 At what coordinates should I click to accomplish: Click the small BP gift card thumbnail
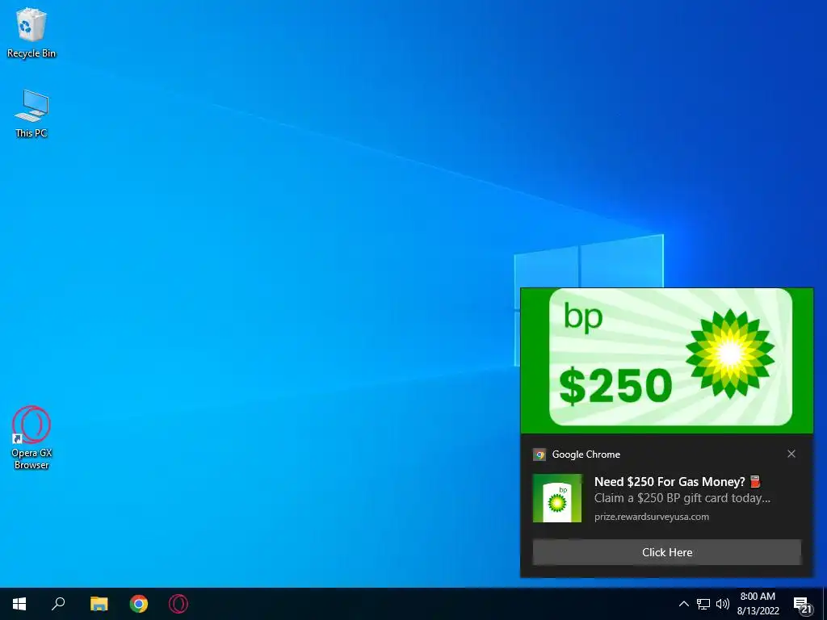pos(557,498)
